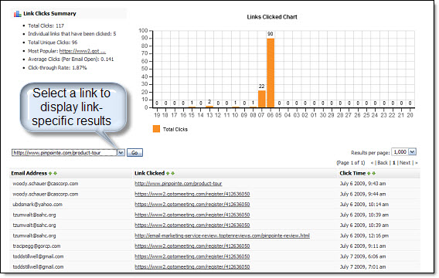Click the down sort arrow beside Link Clicked

pyautogui.click(x=173, y=174)
